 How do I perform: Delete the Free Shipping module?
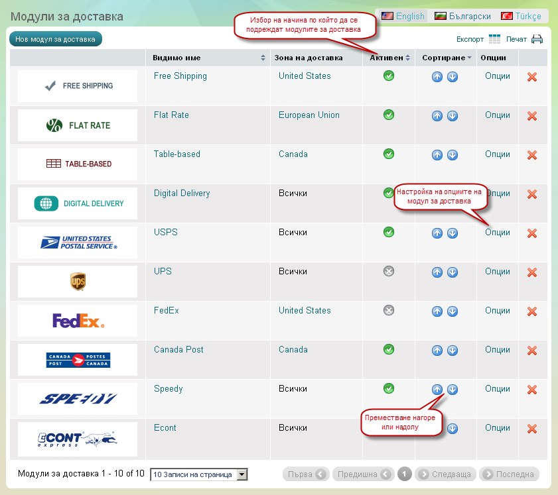[531, 77]
